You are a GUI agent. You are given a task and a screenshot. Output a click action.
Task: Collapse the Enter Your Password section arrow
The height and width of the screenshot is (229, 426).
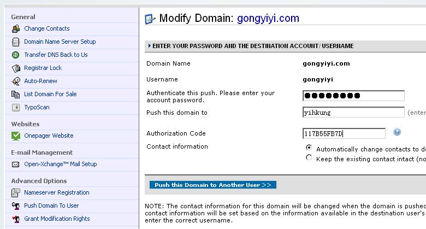coord(150,46)
